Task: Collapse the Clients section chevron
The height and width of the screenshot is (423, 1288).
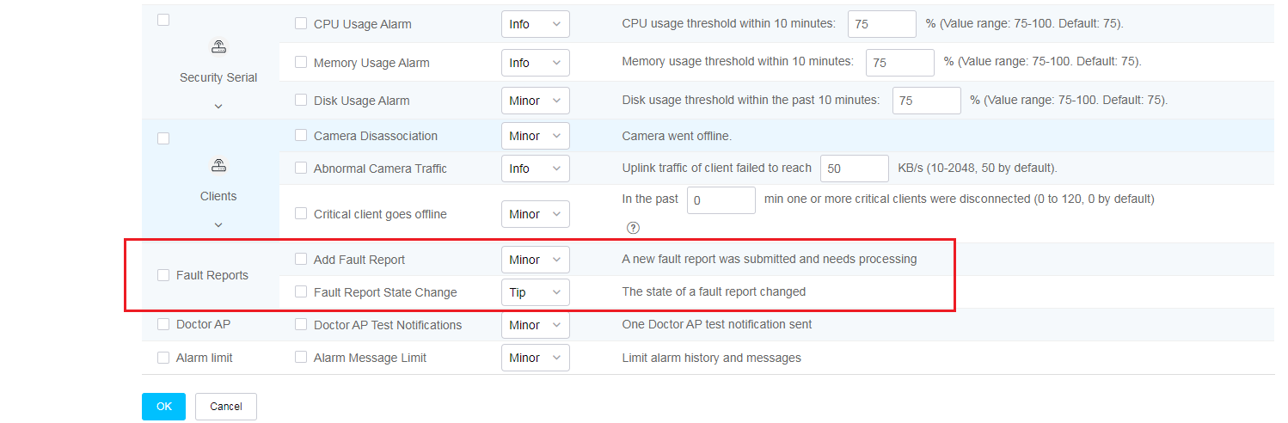Action: click(x=218, y=224)
